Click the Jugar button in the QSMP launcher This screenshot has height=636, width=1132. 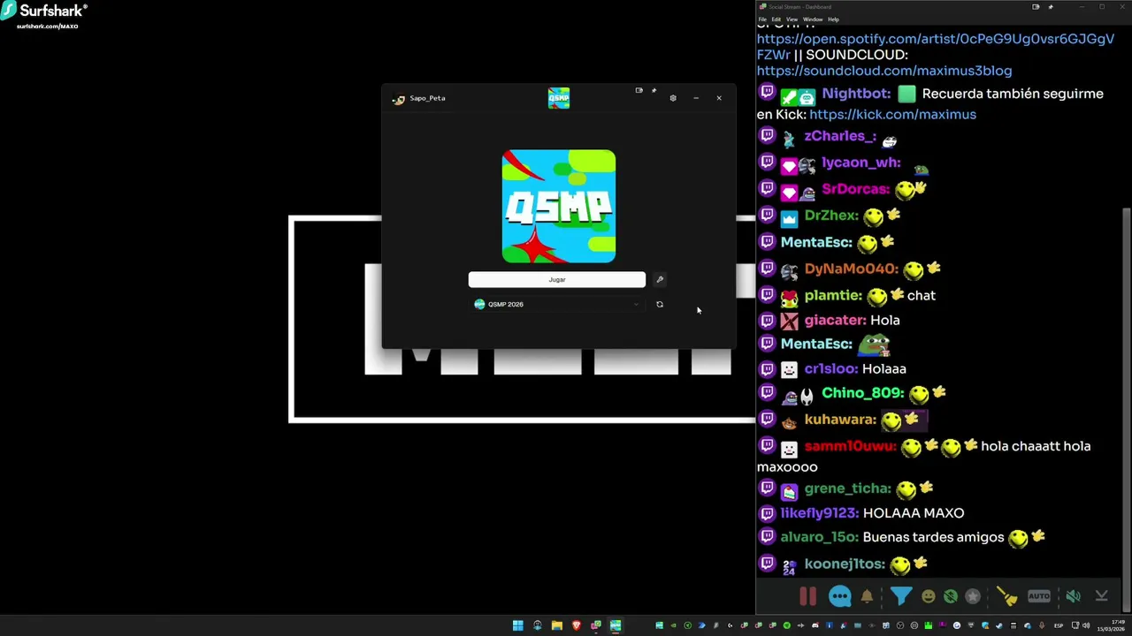point(556,279)
